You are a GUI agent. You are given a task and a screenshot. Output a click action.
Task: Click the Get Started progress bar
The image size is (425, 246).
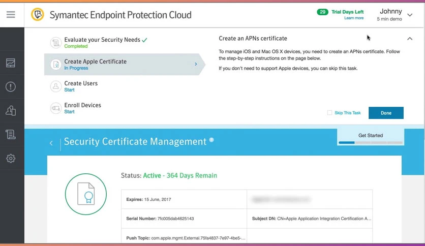pos(371,142)
